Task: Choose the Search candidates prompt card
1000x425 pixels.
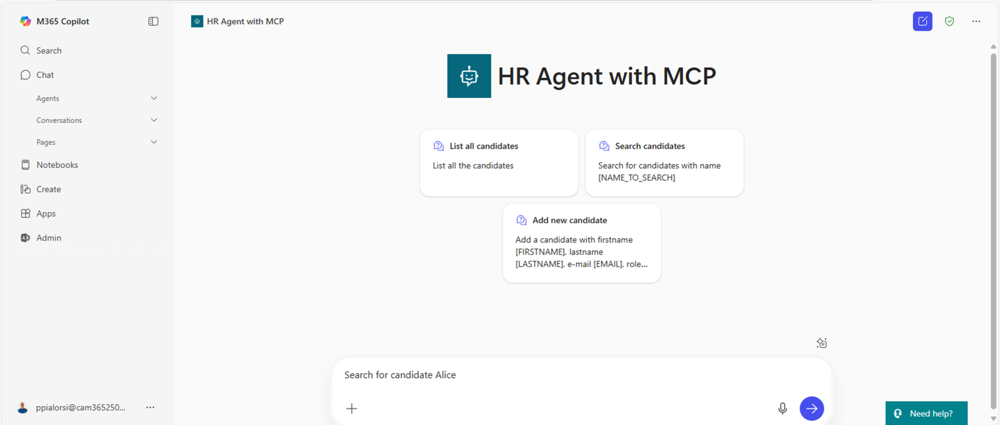Action: [x=664, y=163]
